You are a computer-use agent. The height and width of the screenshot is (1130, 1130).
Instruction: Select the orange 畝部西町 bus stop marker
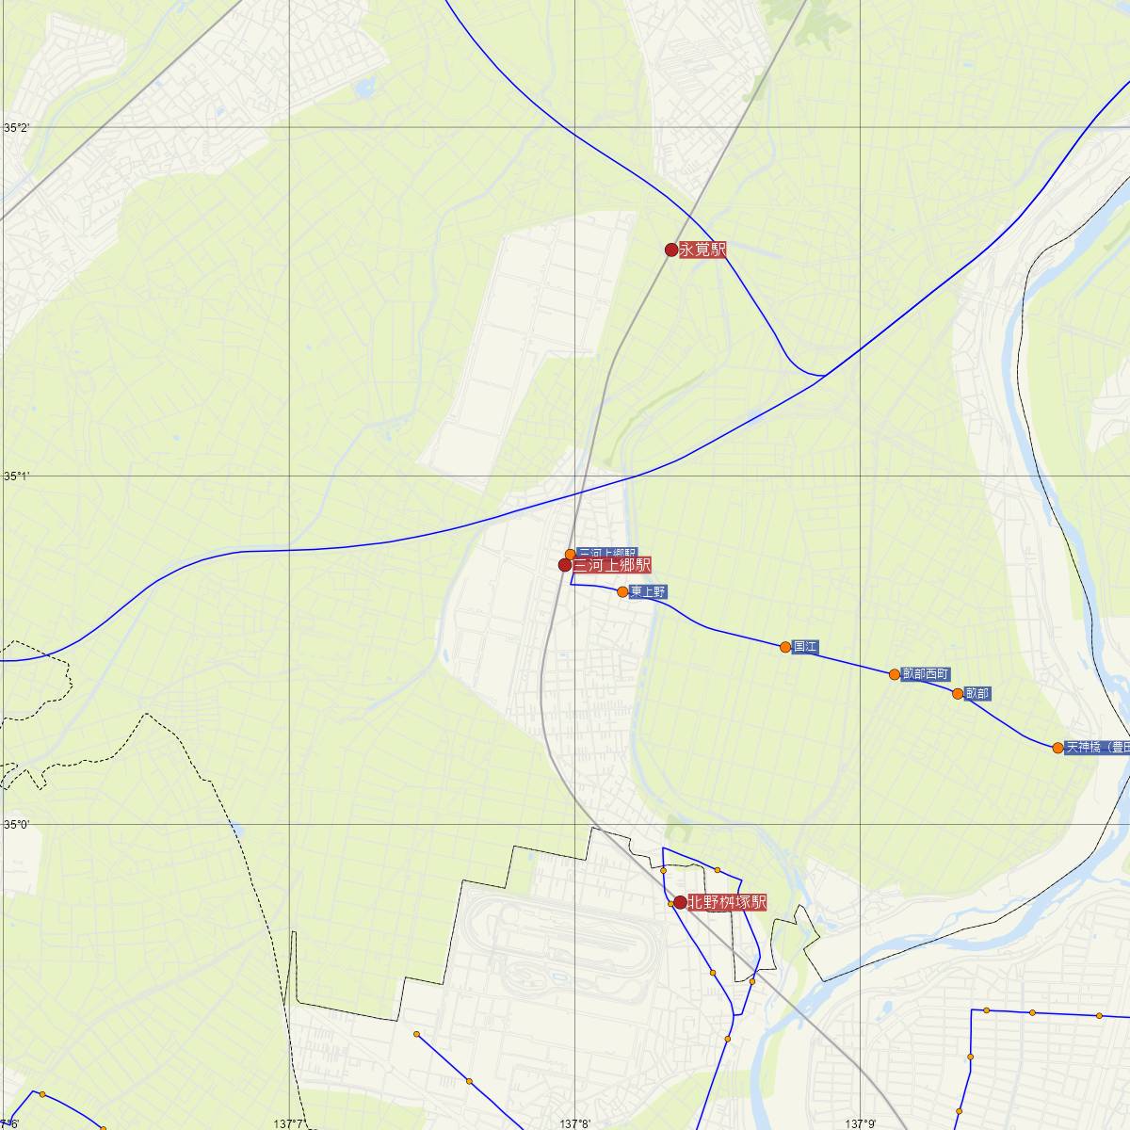point(895,674)
